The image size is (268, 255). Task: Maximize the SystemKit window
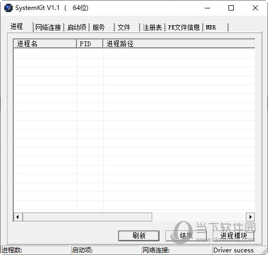click(x=231, y=8)
